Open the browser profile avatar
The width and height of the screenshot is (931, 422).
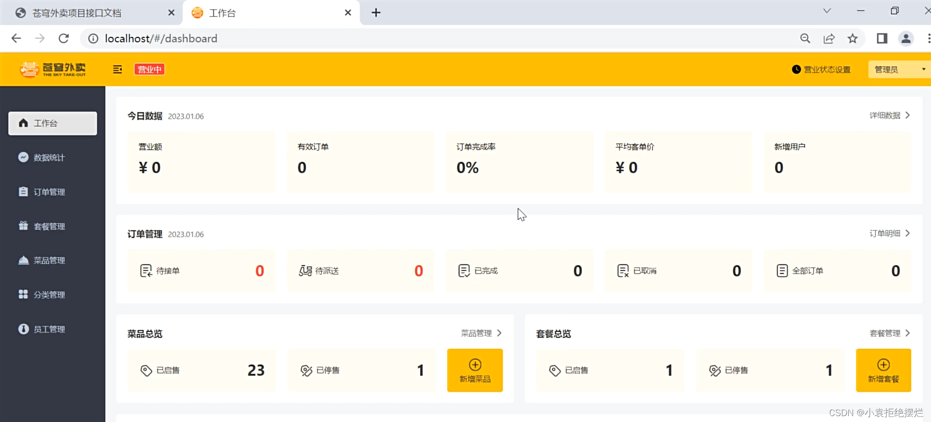pyautogui.click(x=906, y=38)
